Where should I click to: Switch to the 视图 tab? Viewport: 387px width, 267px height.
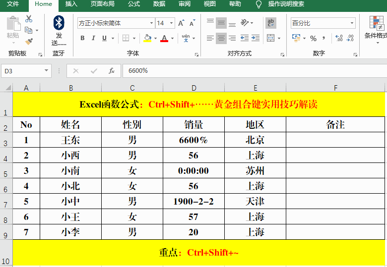209,4
